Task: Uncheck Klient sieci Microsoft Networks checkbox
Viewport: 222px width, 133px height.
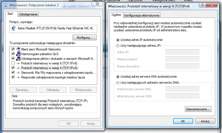Action: (x=13, y=49)
